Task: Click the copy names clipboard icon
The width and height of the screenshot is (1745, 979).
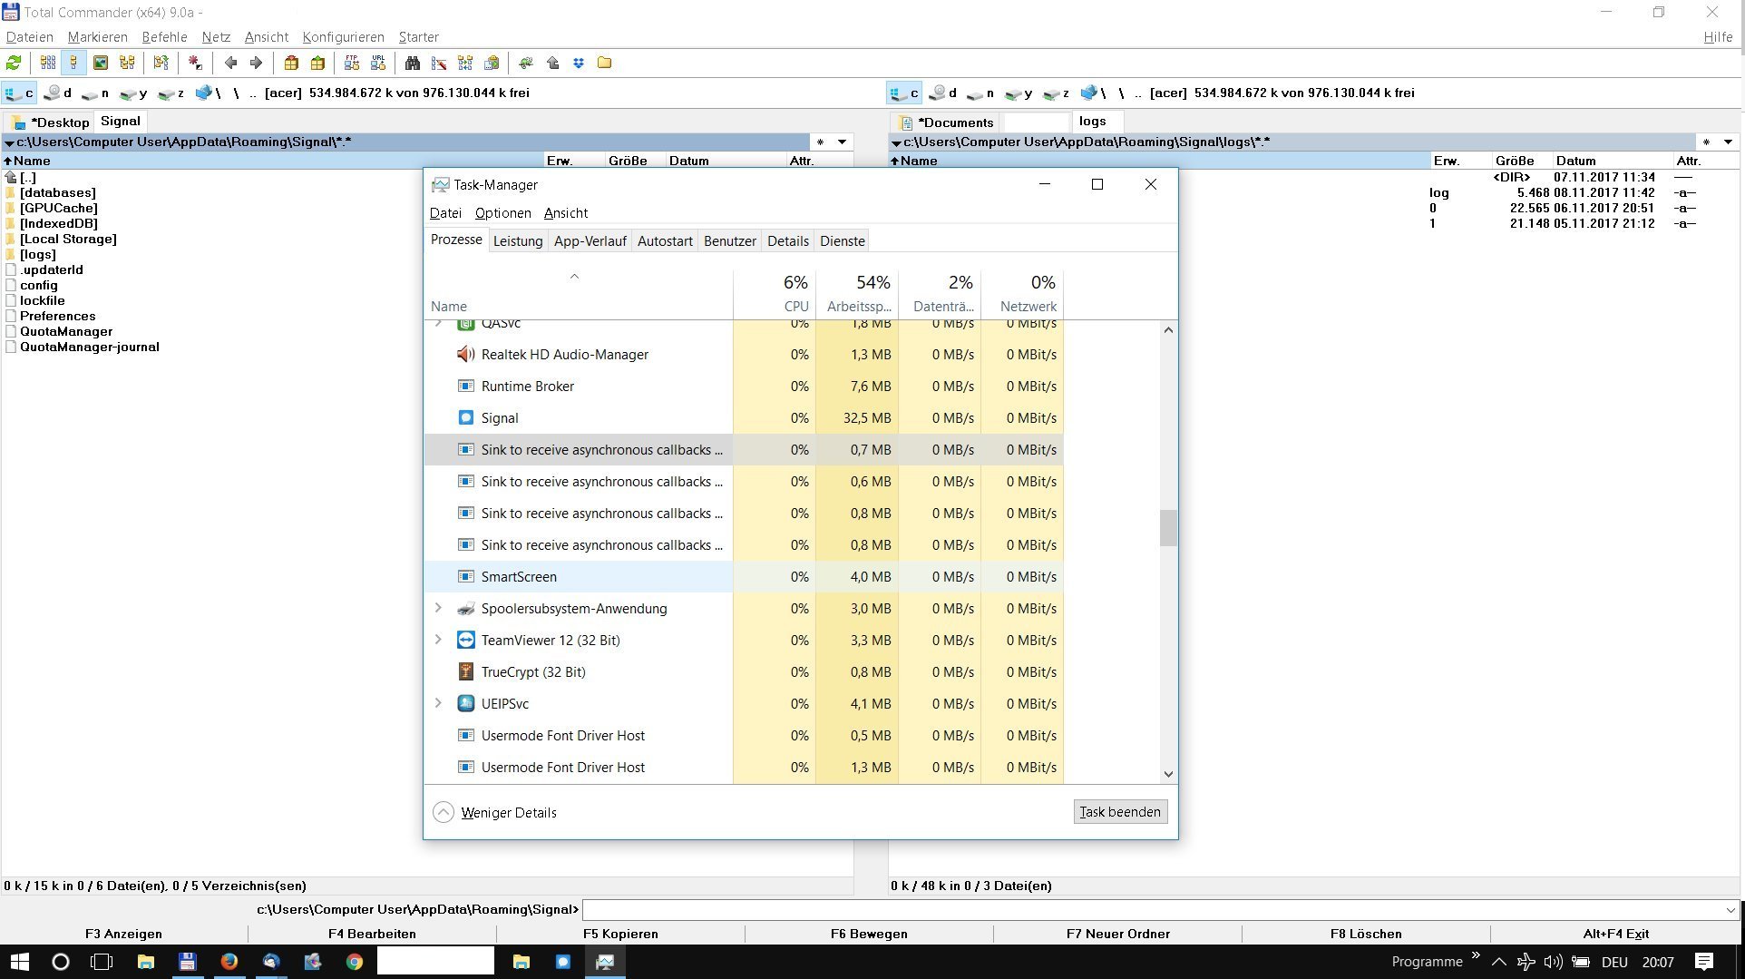Action: 492,63
